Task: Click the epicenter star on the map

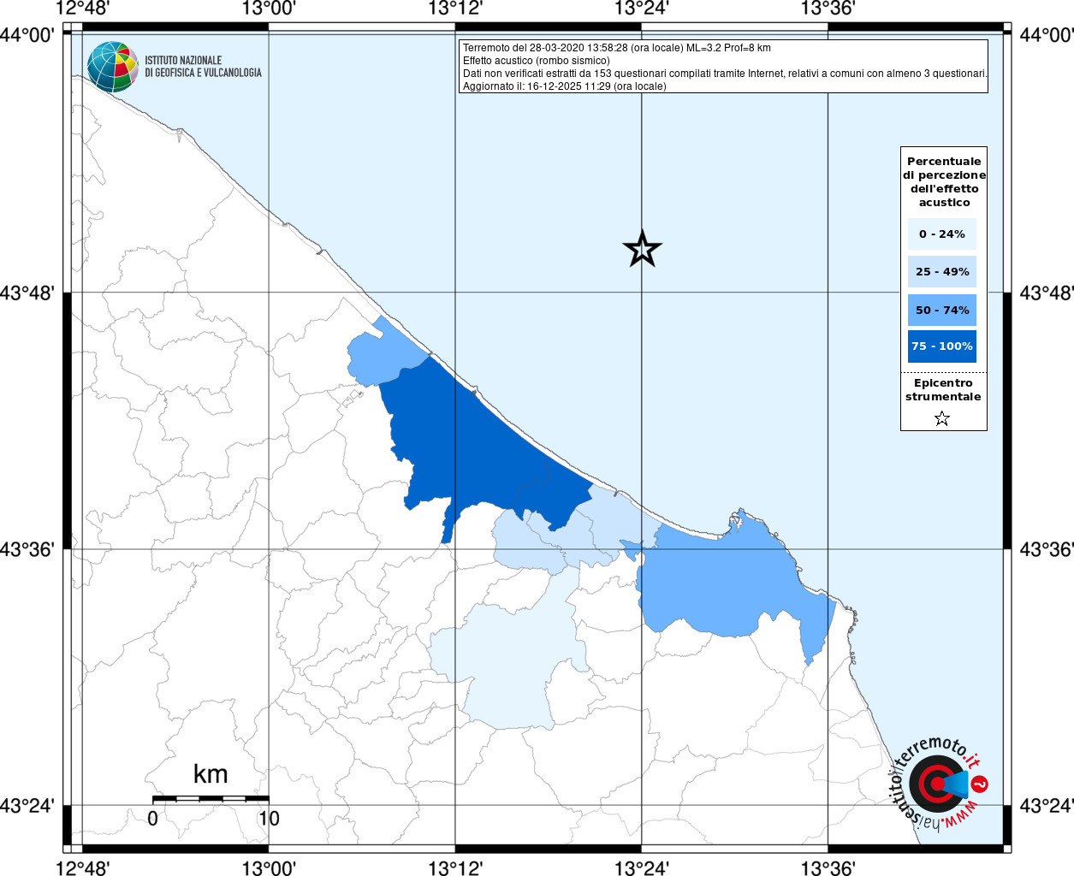Action: click(642, 249)
